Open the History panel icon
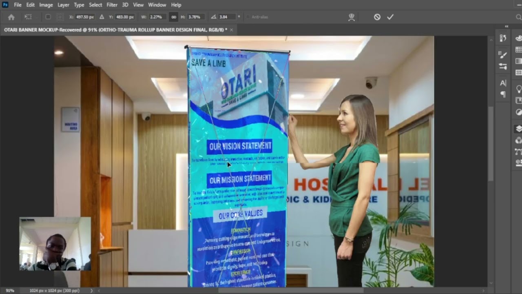The height and width of the screenshot is (294, 522). coord(503,38)
